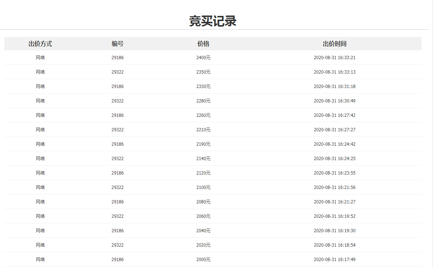This screenshot has height=267, width=433.
Task: Click the earliest bid priced 2000元
Action: [x=203, y=259]
